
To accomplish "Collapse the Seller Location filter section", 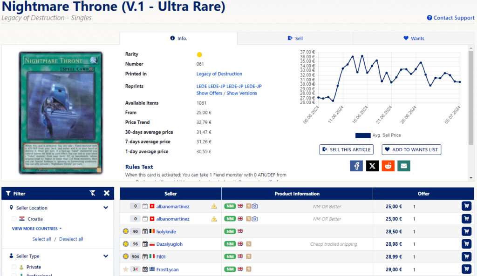I will [x=106, y=208].
